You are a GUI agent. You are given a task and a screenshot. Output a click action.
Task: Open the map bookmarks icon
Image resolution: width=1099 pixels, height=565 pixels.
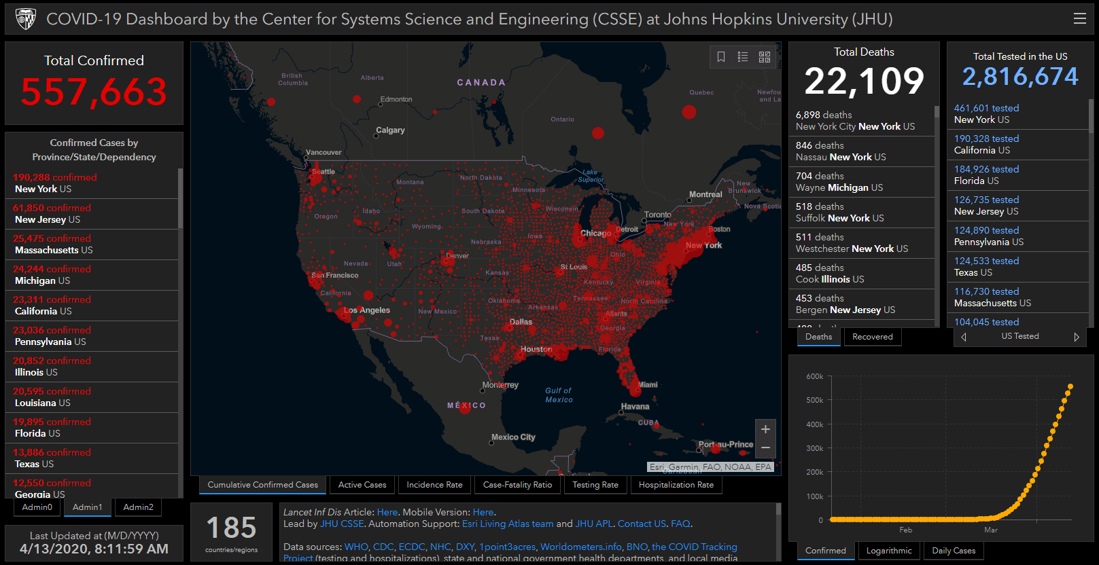pyautogui.click(x=721, y=57)
